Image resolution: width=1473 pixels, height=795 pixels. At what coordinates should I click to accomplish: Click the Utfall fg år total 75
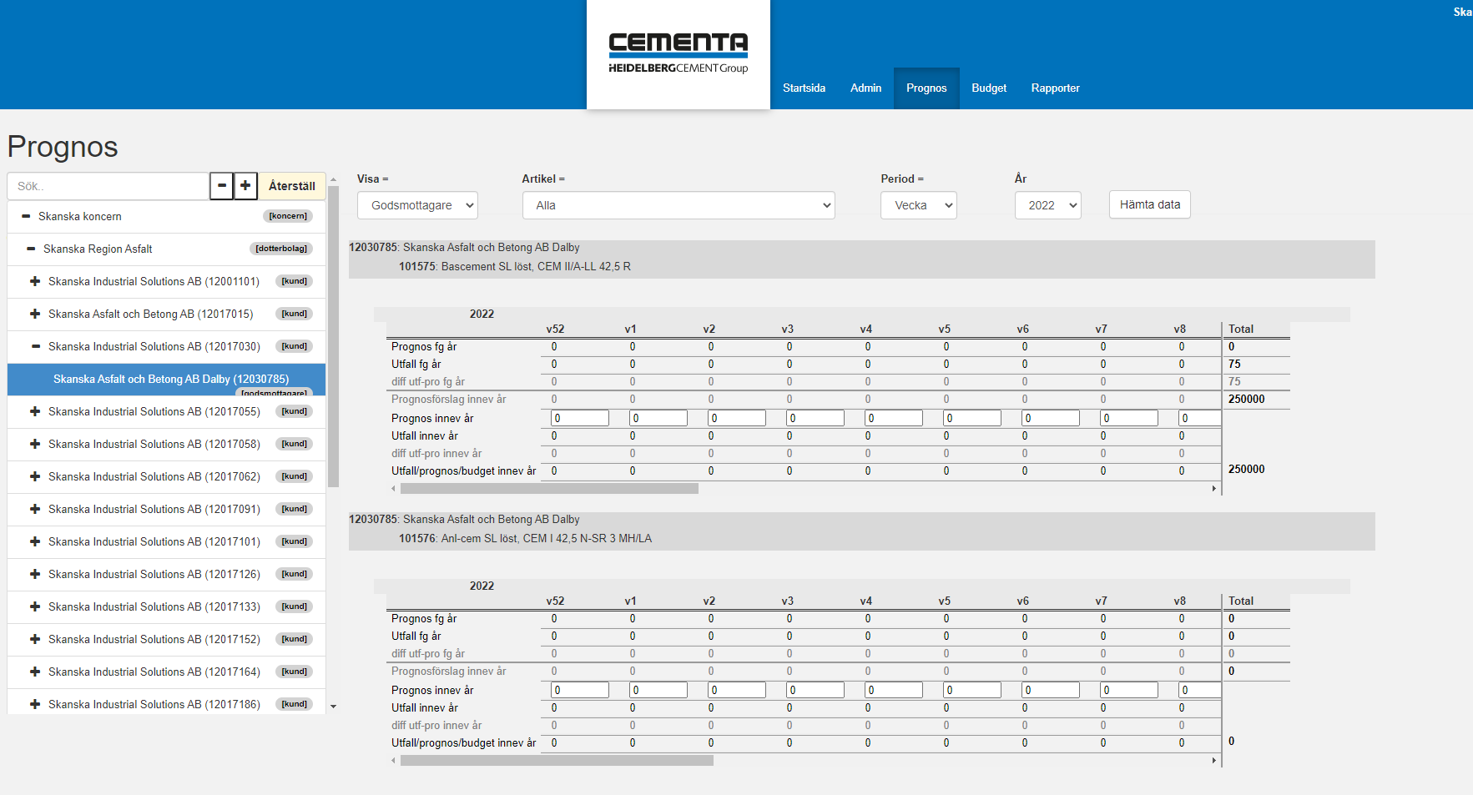(1234, 364)
